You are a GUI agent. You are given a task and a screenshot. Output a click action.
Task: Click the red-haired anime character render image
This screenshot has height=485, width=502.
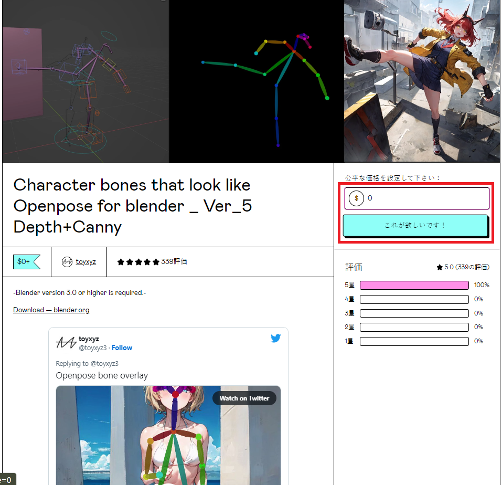point(422,81)
